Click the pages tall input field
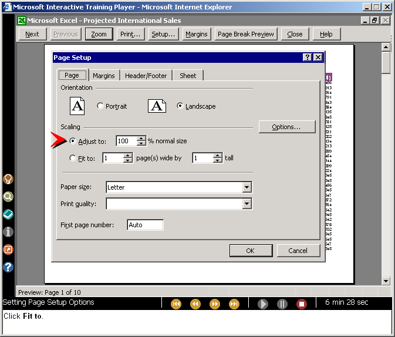This screenshot has width=395, height=337. (x=203, y=158)
